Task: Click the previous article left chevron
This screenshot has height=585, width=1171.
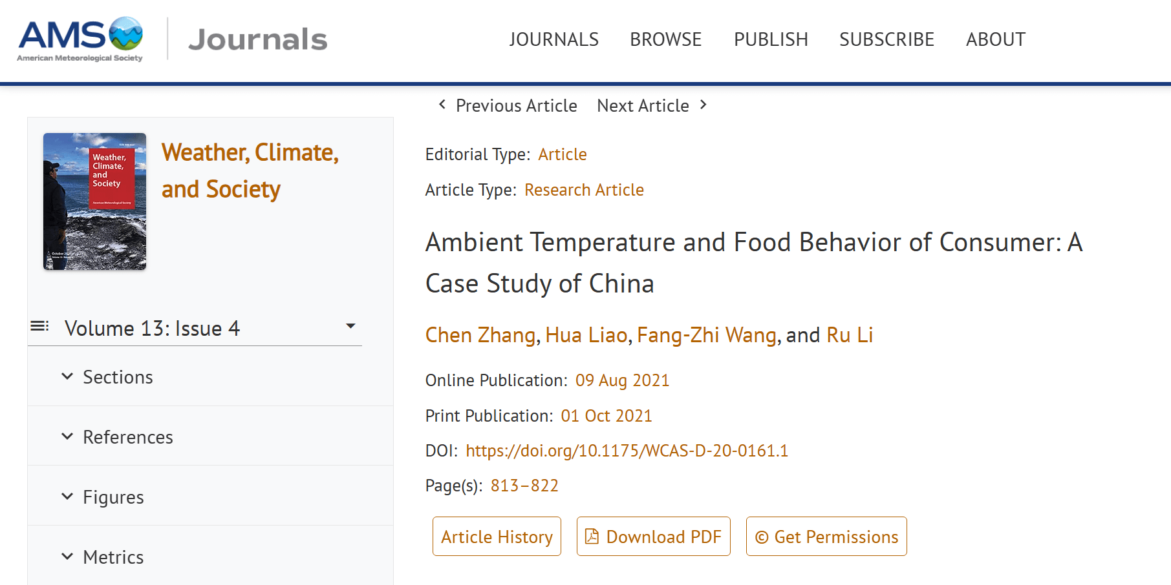Action: tap(442, 105)
